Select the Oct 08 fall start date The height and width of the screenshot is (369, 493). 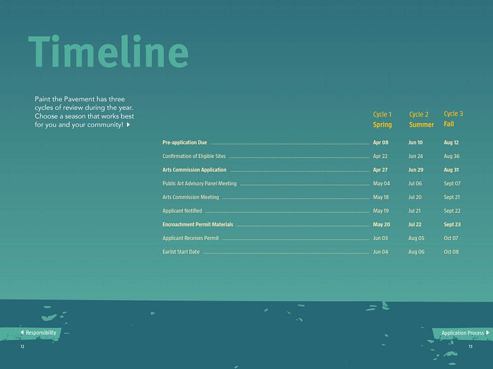(451, 252)
